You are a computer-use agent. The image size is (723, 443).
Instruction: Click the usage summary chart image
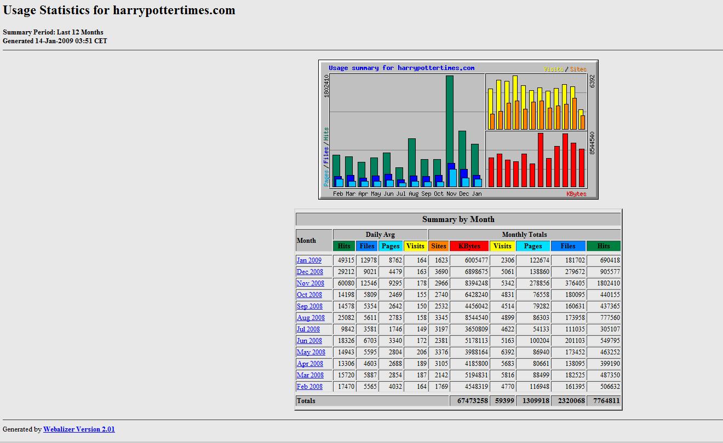coord(458,130)
